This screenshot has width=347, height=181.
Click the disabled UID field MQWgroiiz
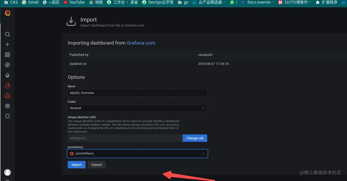[125, 138]
